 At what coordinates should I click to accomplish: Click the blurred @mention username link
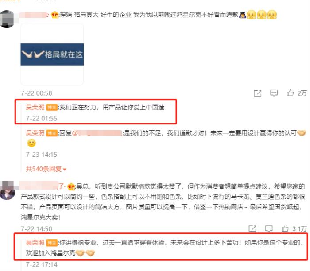97,133
